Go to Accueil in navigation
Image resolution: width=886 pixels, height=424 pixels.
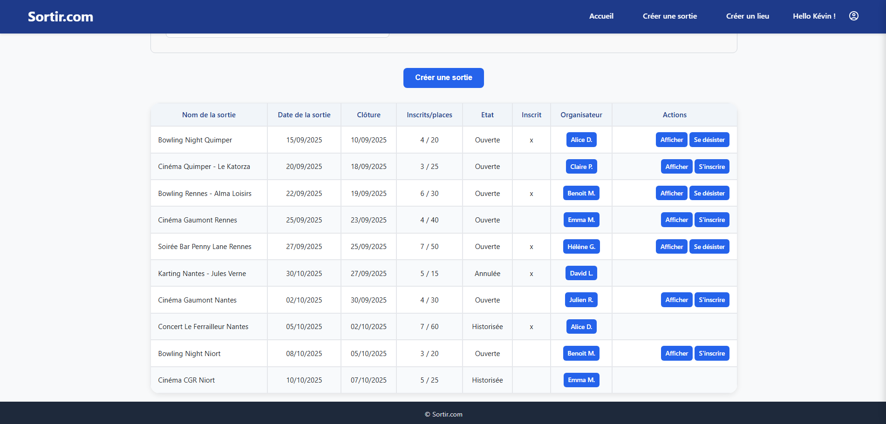tap(601, 16)
